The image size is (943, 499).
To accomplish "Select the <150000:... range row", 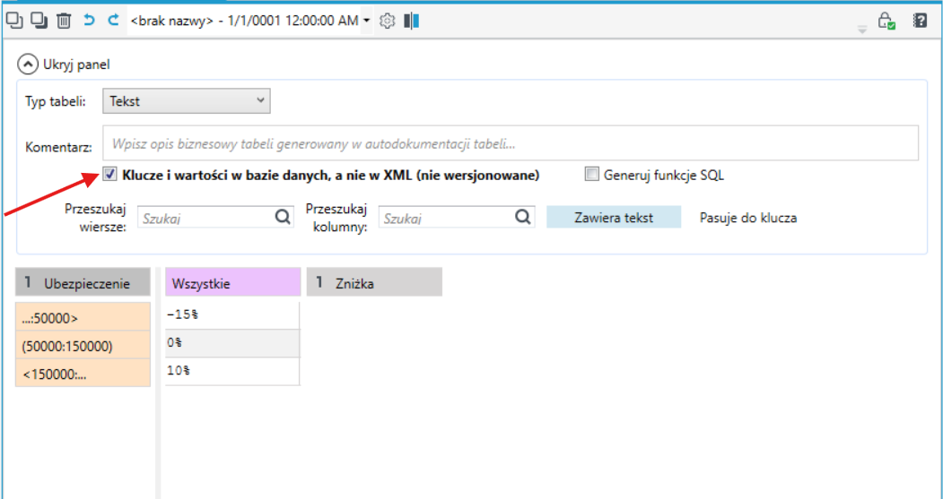I will (83, 373).
